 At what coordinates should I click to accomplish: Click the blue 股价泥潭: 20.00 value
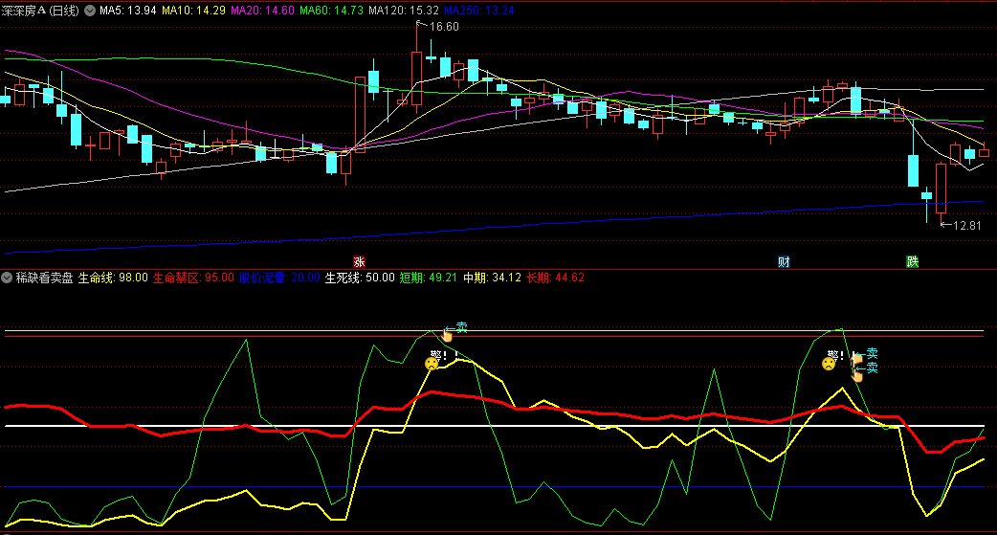279,278
